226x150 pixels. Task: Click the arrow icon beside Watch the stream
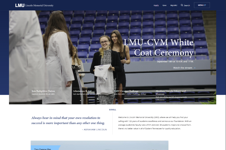tap(194, 68)
